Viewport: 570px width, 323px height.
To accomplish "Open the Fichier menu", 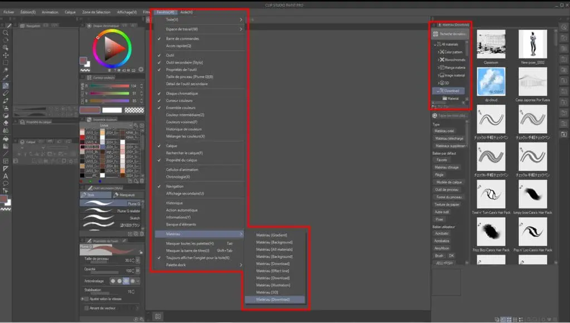I will [x=9, y=12].
